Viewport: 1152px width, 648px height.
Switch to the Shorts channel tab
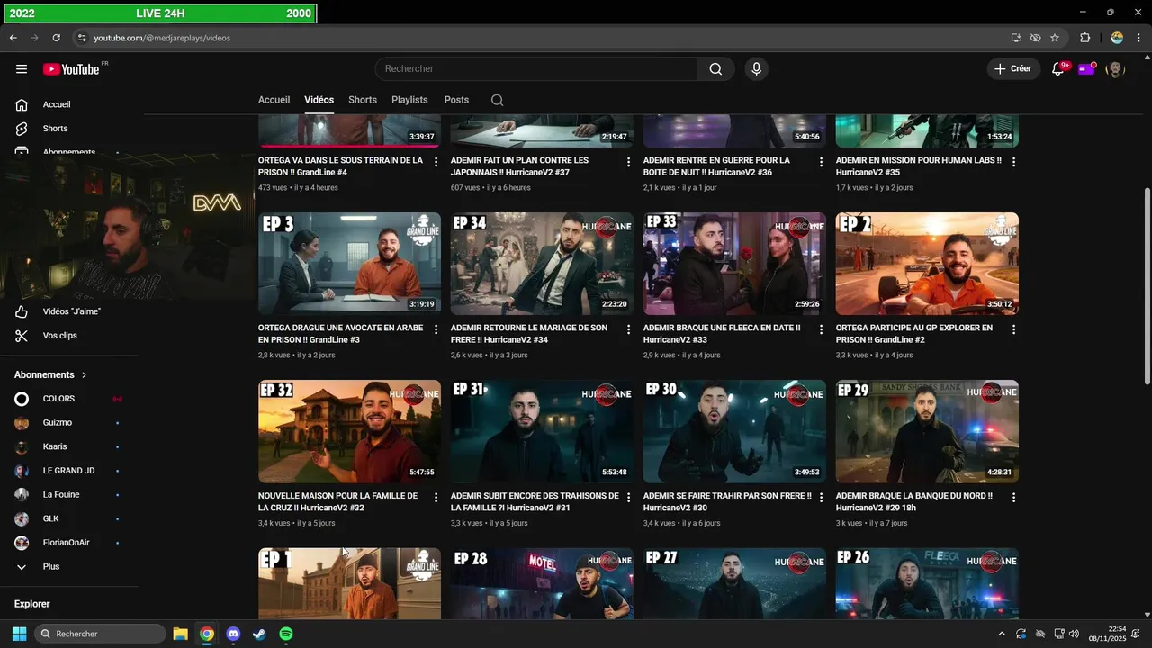tap(363, 100)
